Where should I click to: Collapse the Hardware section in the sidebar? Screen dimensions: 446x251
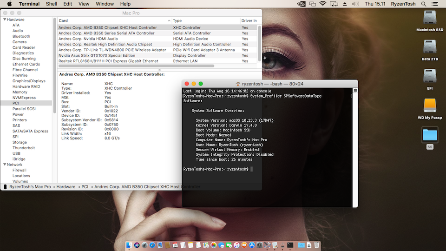point(5,20)
